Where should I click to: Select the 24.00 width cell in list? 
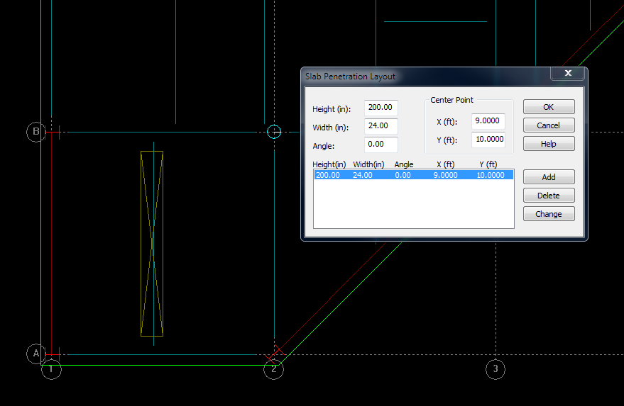click(x=363, y=175)
